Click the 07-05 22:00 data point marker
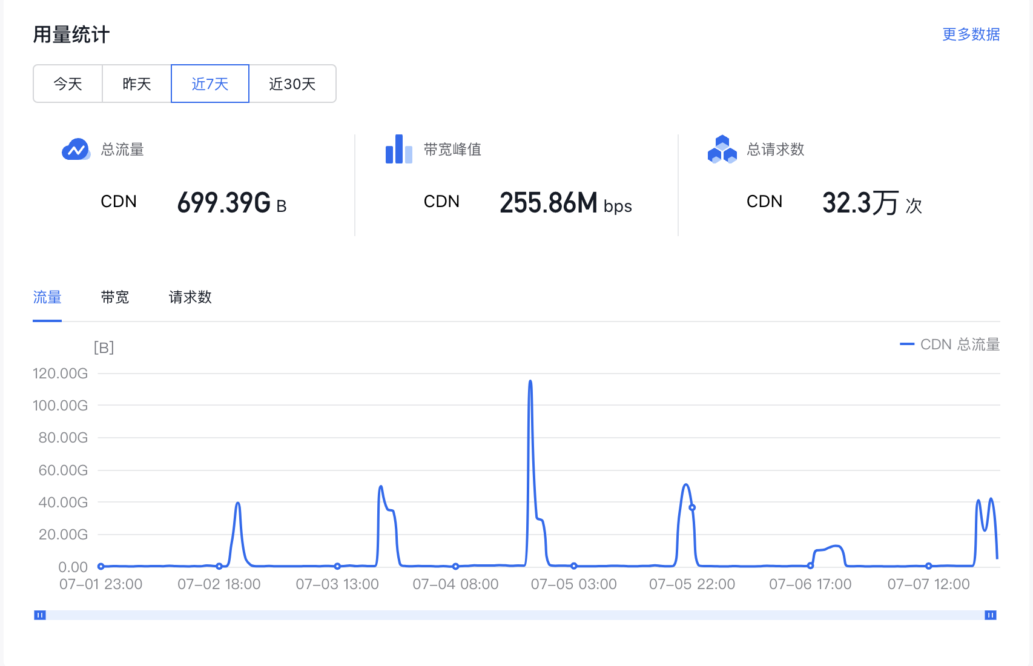This screenshot has height=666, width=1033. coord(692,507)
